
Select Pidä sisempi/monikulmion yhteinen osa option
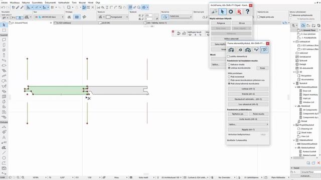[229, 80]
